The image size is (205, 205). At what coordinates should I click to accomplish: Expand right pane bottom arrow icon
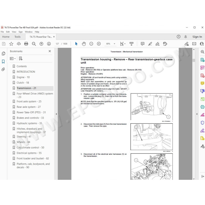(203, 176)
